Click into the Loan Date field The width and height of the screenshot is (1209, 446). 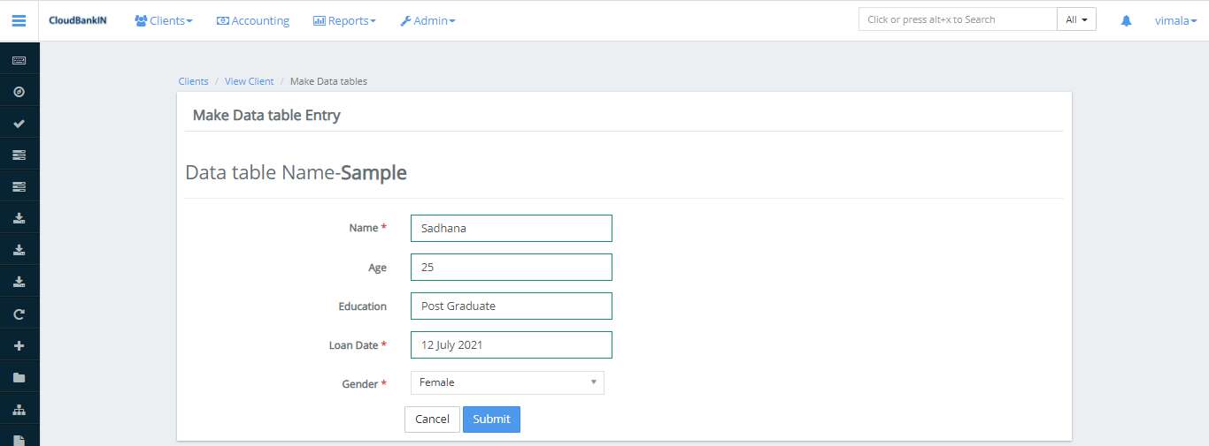511,345
